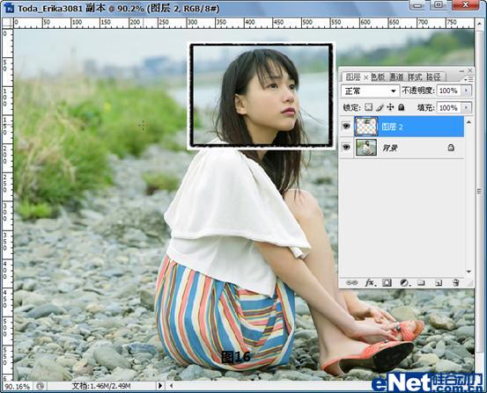Click the framed portrait on the canvas
Screen dimensions: 487x393
pyautogui.click(x=262, y=95)
